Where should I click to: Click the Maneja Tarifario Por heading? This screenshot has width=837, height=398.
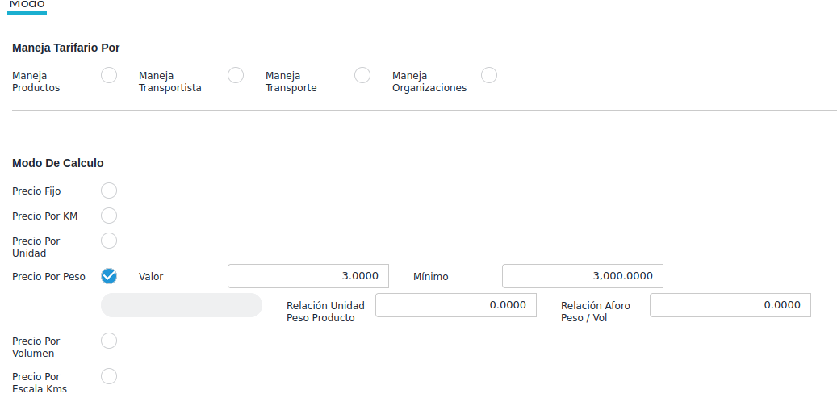click(66, 48)
